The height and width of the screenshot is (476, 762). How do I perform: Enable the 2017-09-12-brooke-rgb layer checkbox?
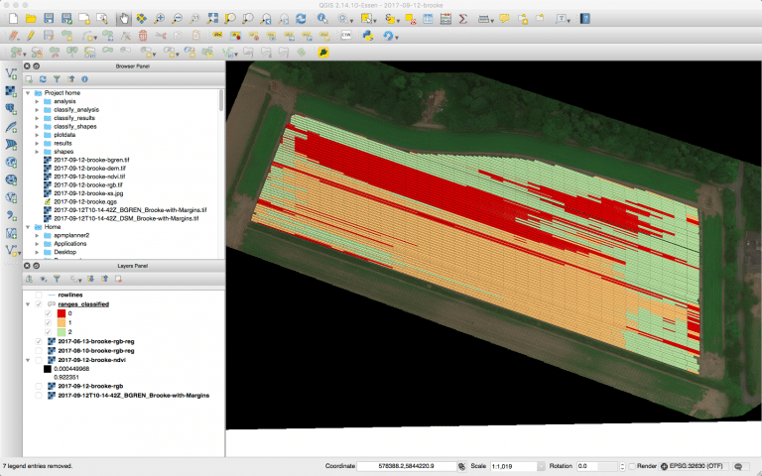(39, 386)
